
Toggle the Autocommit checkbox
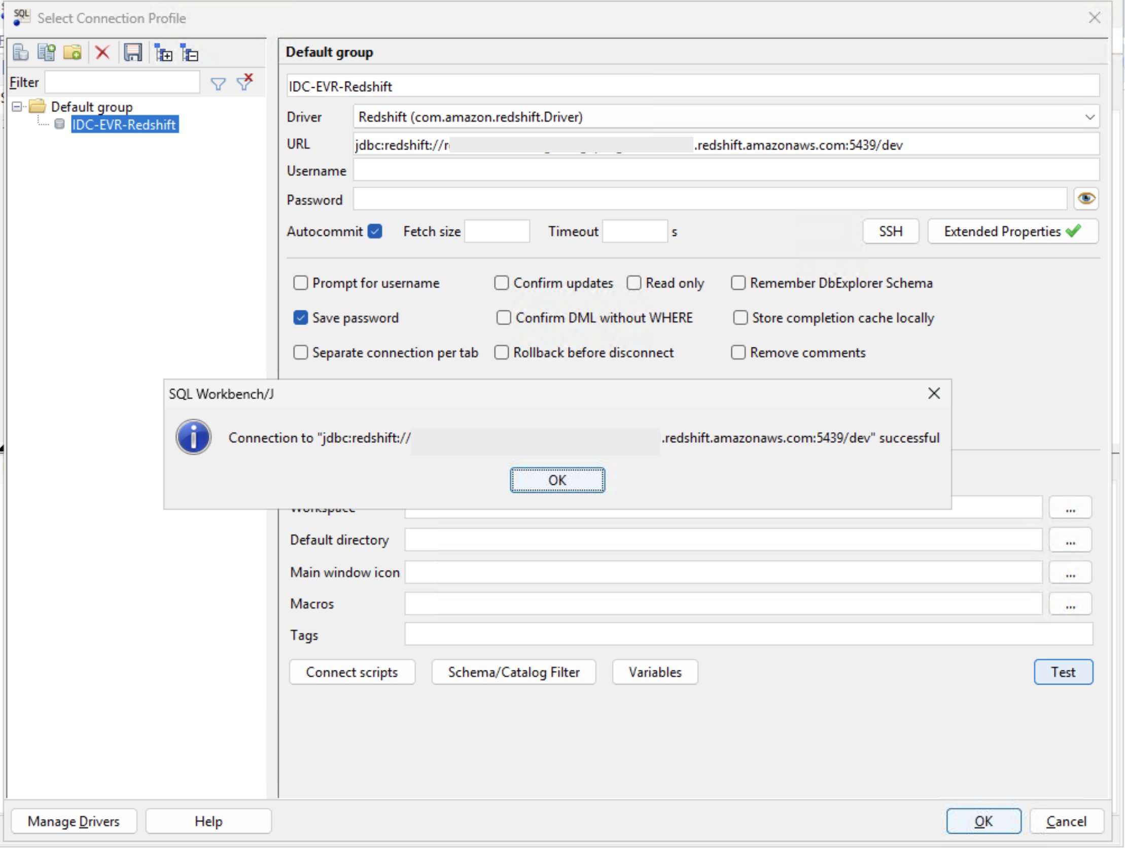(375, 231)
